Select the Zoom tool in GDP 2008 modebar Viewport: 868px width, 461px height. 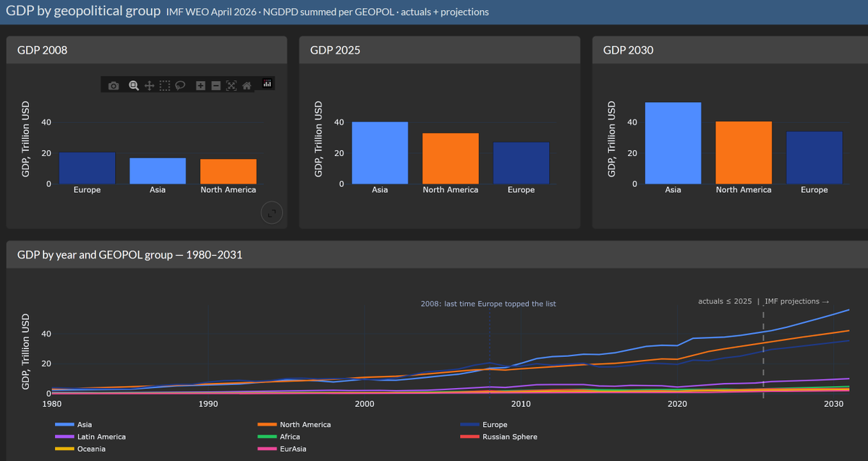click(x=134, y=85)
